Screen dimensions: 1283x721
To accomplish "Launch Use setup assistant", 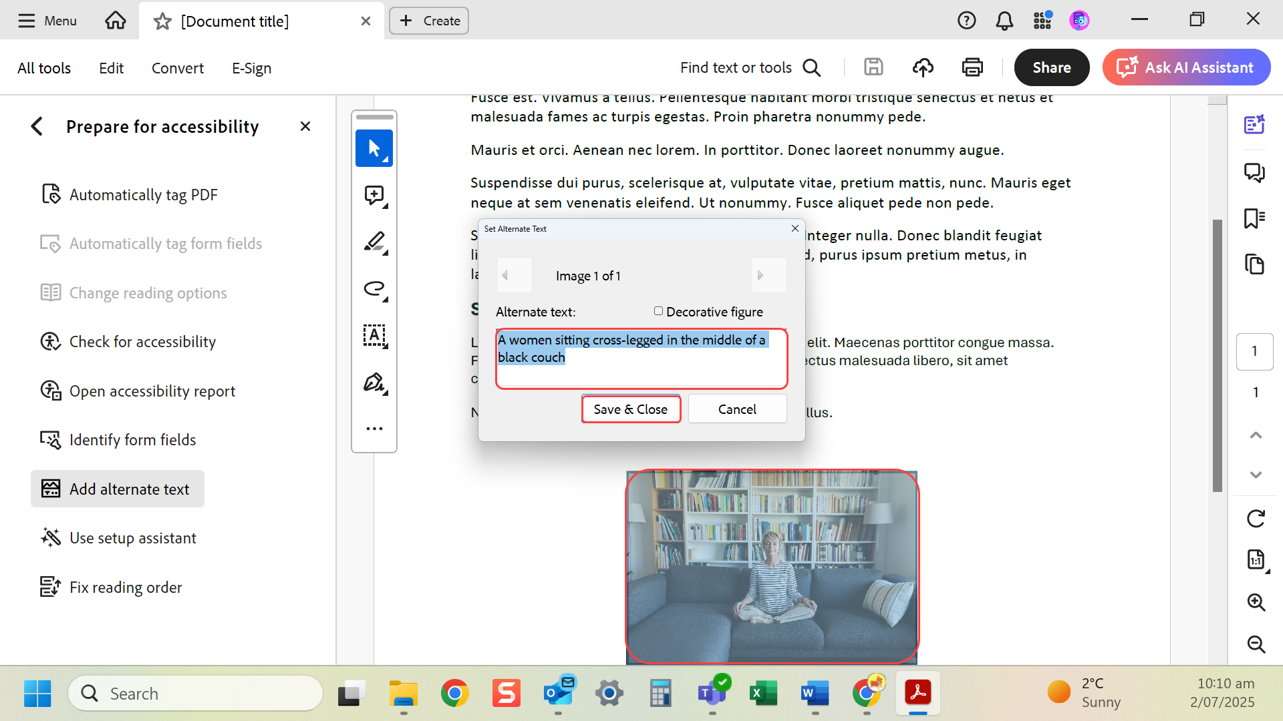I will click(118, 538).
